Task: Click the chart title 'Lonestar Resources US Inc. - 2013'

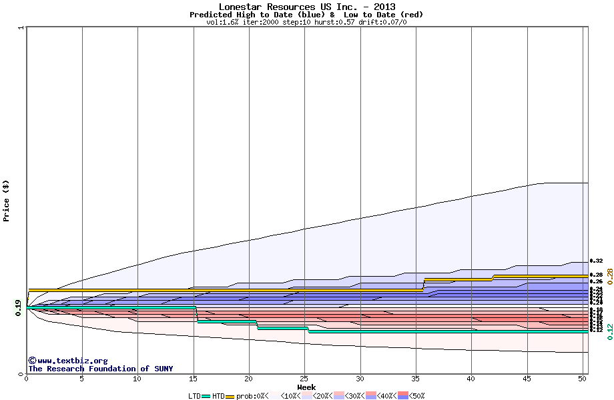Action: (307, 7)
